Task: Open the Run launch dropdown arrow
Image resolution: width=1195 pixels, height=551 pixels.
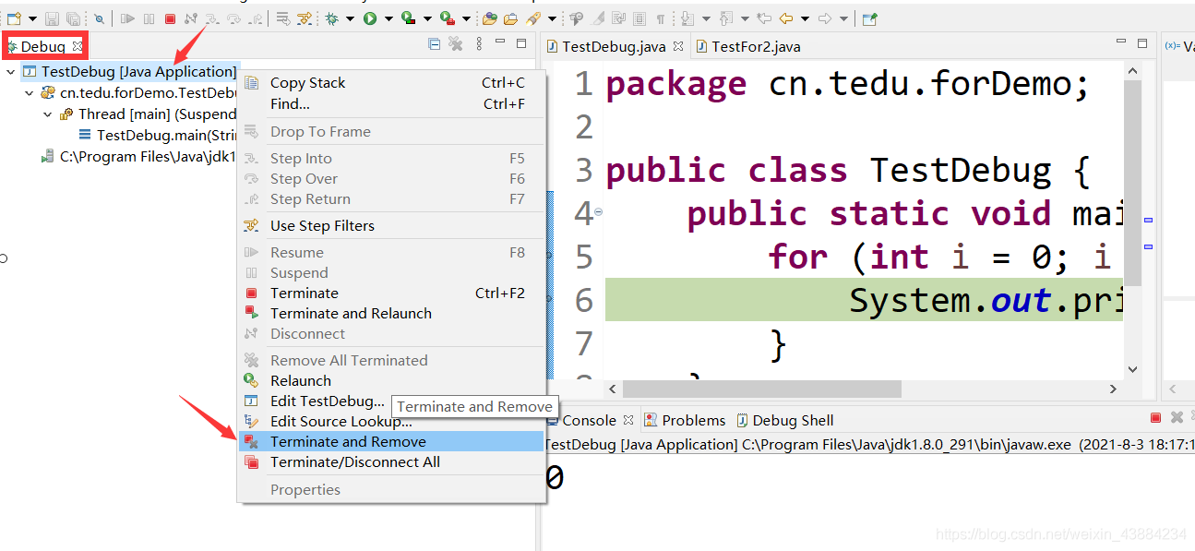Action: [388, 18]
